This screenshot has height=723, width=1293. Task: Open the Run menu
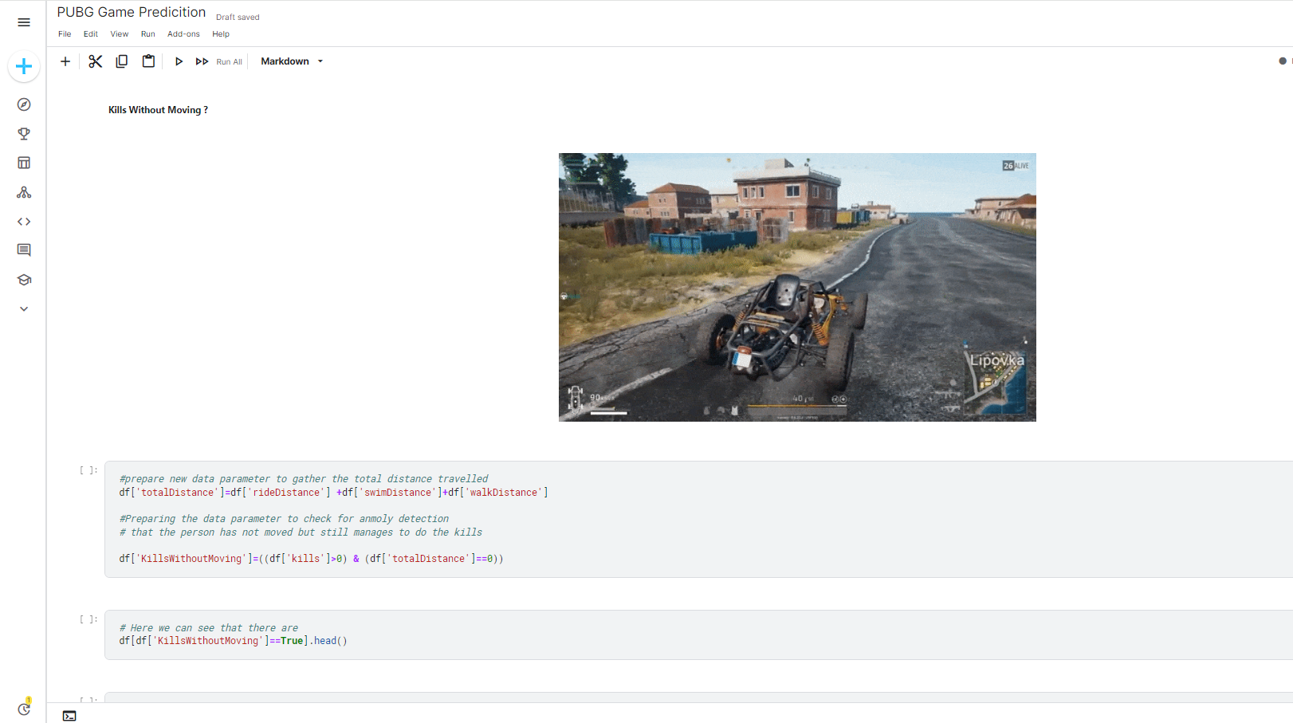pos(148,34)
